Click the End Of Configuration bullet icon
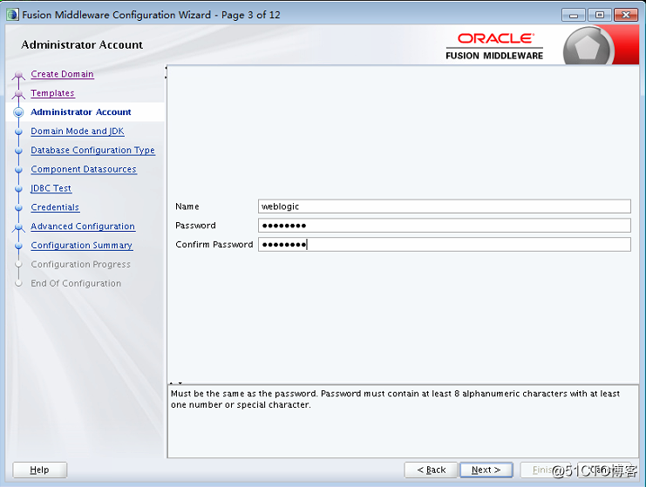Image resolution: width=646 pixels, height=487 pixels. point(18,283)
